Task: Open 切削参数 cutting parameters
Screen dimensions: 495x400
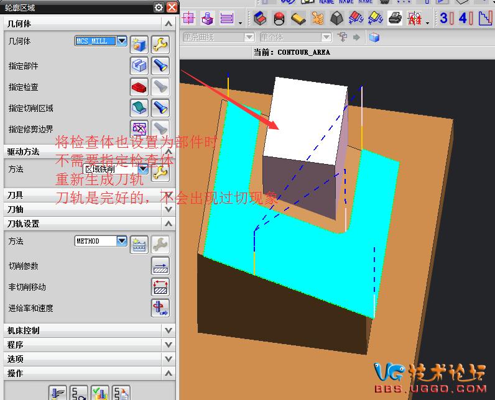Action: click(160, 266)
